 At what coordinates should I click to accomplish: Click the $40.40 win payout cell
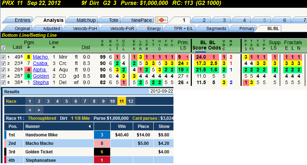click(122, 135)
